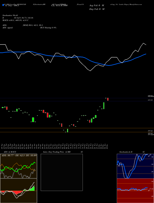Click the '397.22' support level label

point(150,131)
